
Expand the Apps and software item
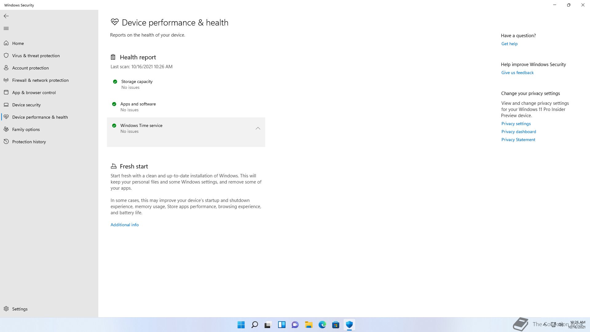186,107
